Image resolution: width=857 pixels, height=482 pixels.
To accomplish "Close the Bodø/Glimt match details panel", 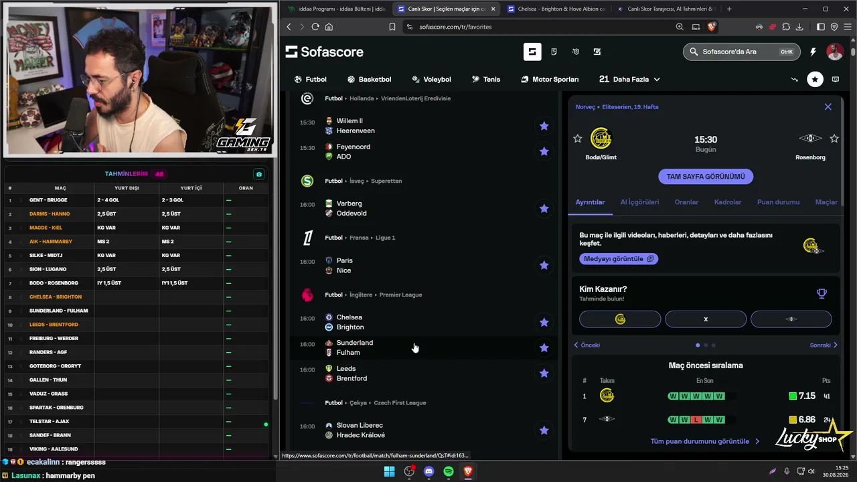I will tap(828, 106).
